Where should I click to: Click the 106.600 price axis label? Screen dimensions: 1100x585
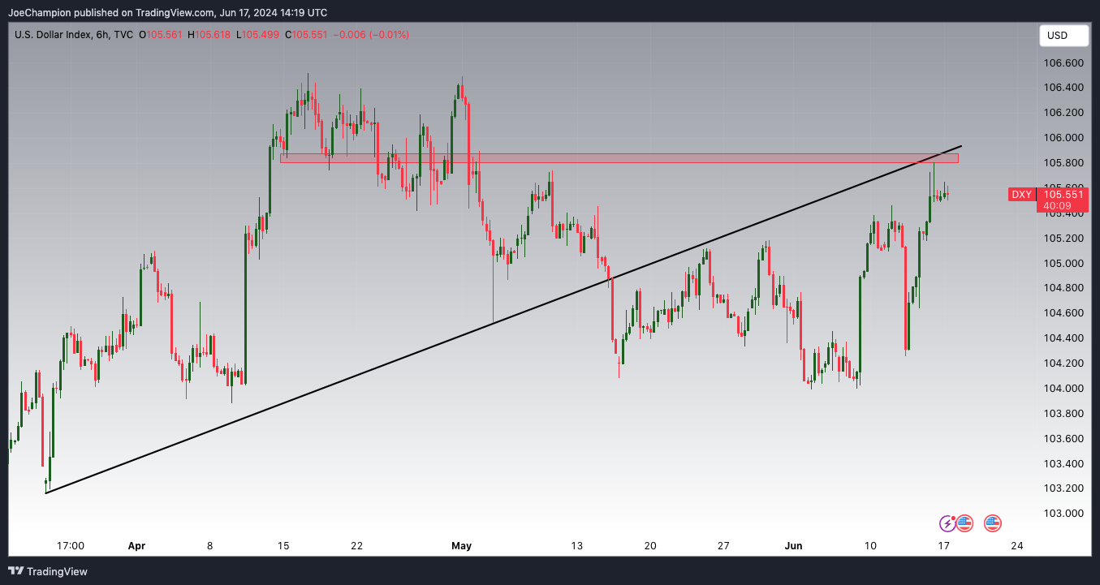pyautogui.click(x=1063, y=63)
